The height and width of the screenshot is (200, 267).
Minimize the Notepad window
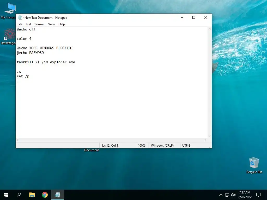(x=182, y=17)
